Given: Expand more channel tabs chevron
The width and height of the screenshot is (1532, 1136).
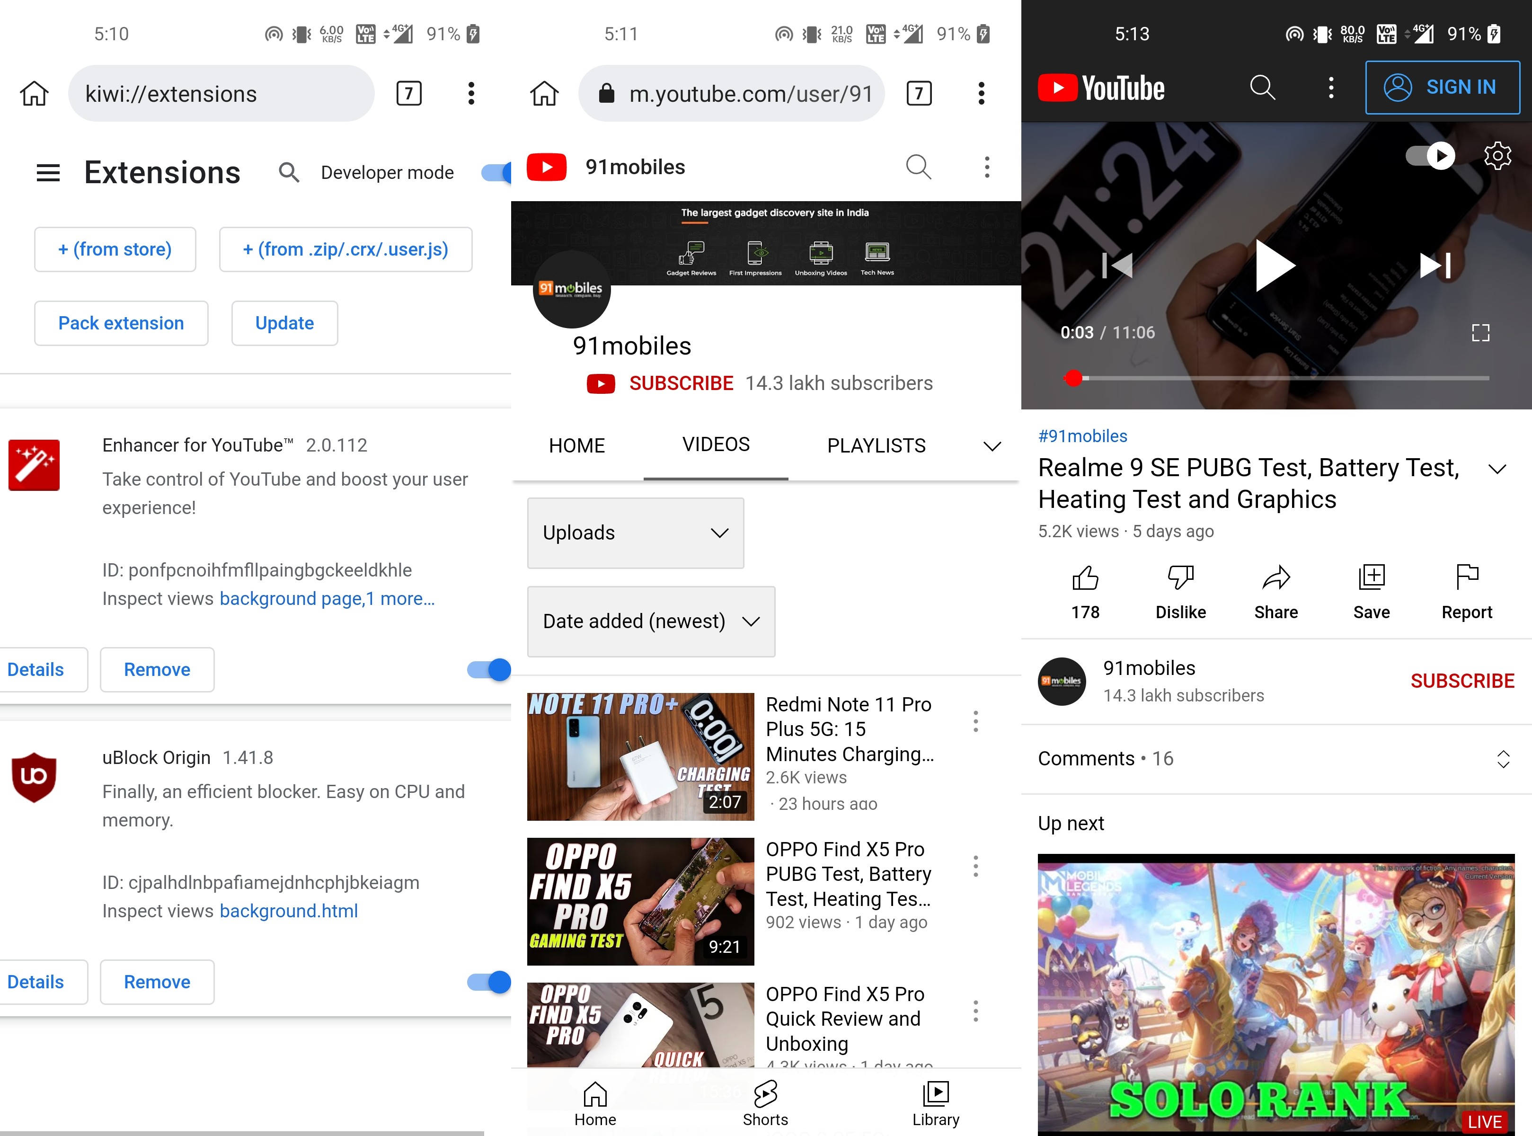Looking at the screenshot, I should (992, 446).
